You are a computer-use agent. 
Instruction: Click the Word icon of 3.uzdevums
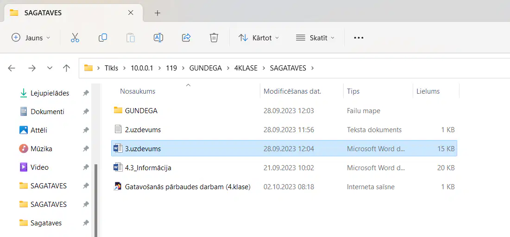pos(117,148)
